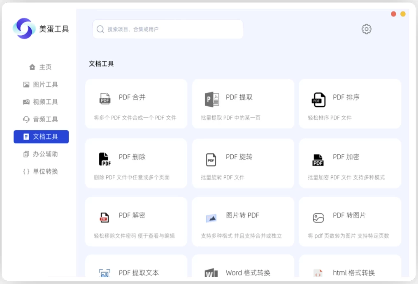Click the PDF 提取 document icon

[212, 99]
